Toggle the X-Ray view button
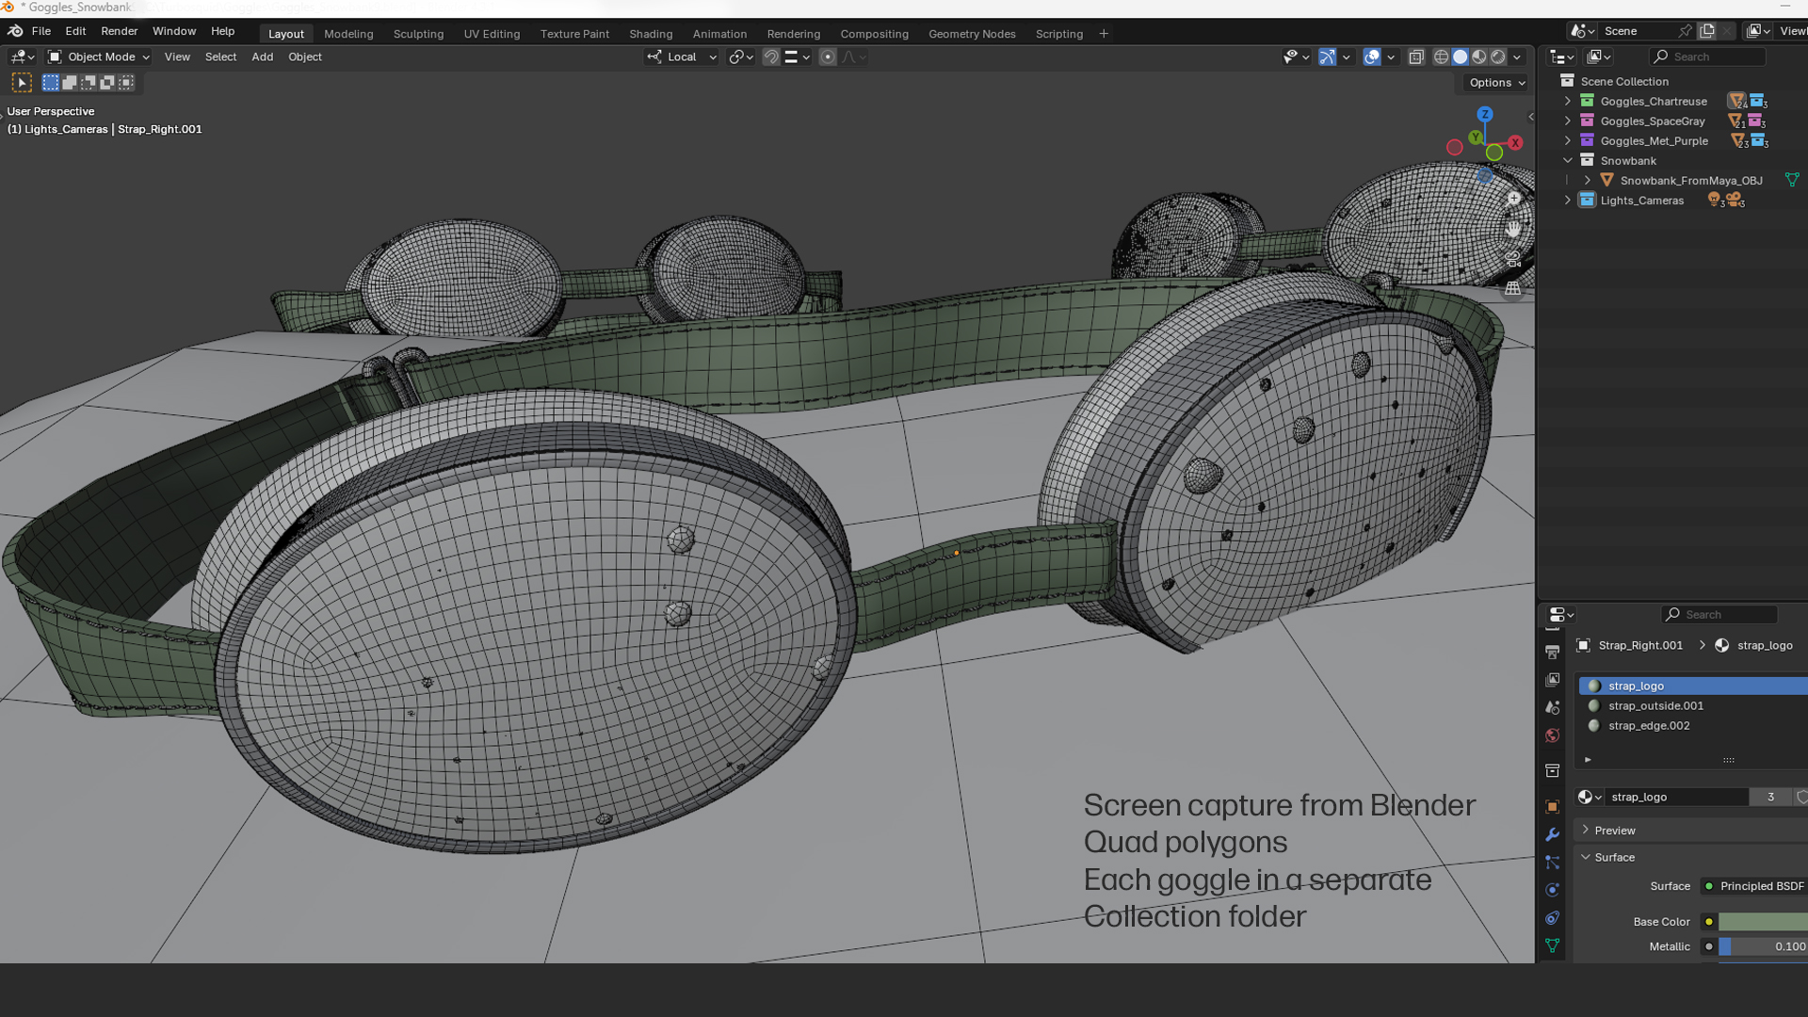Image resolution: width=1808 pixels, height=1017 pixels. coord(1416,57)
